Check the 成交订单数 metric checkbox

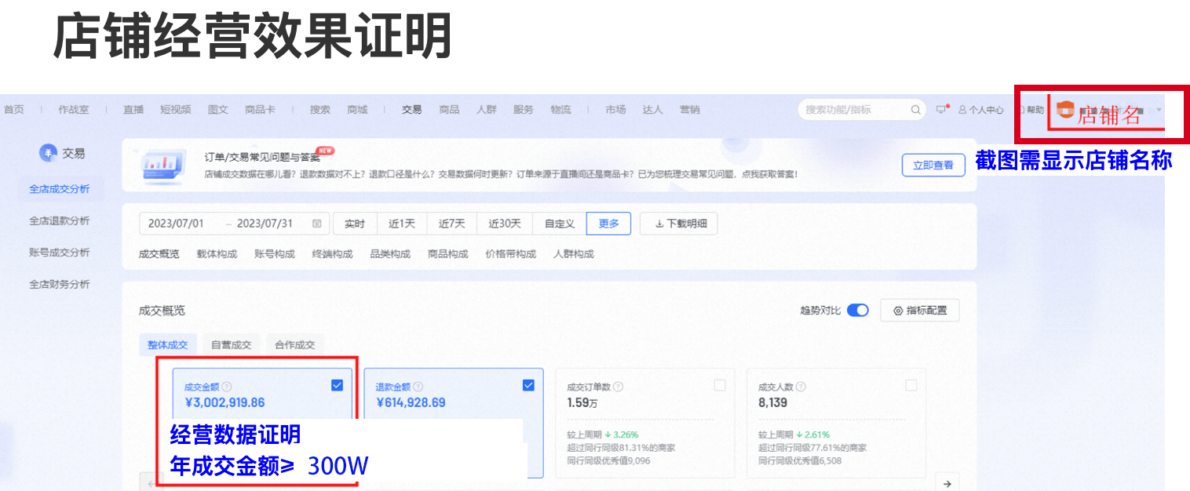[x=720, y=385]
